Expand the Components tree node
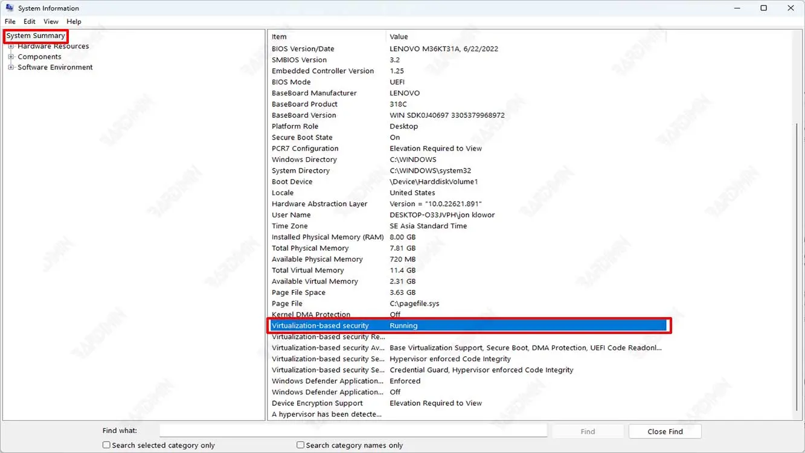Screen dimensions: 805x453 pyautogui.click(x=11, y=57)
